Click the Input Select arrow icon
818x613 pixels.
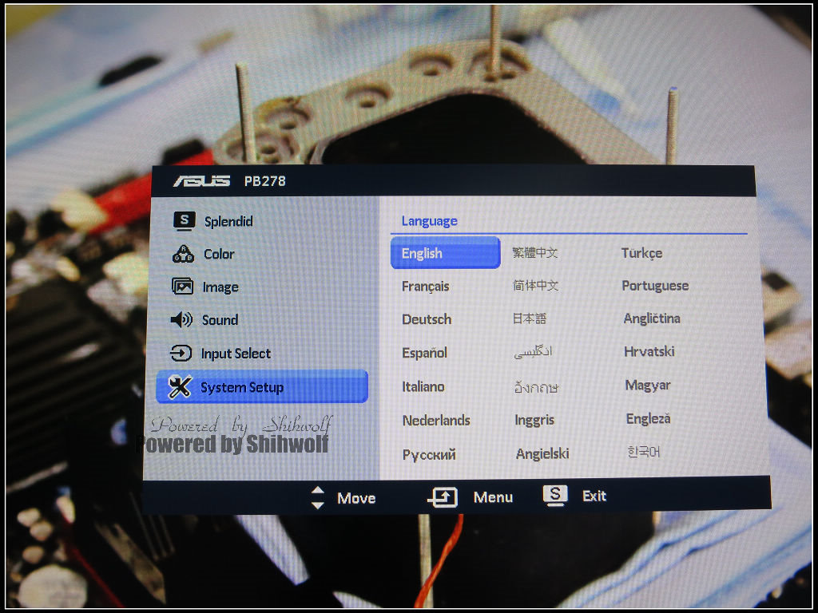181,354
